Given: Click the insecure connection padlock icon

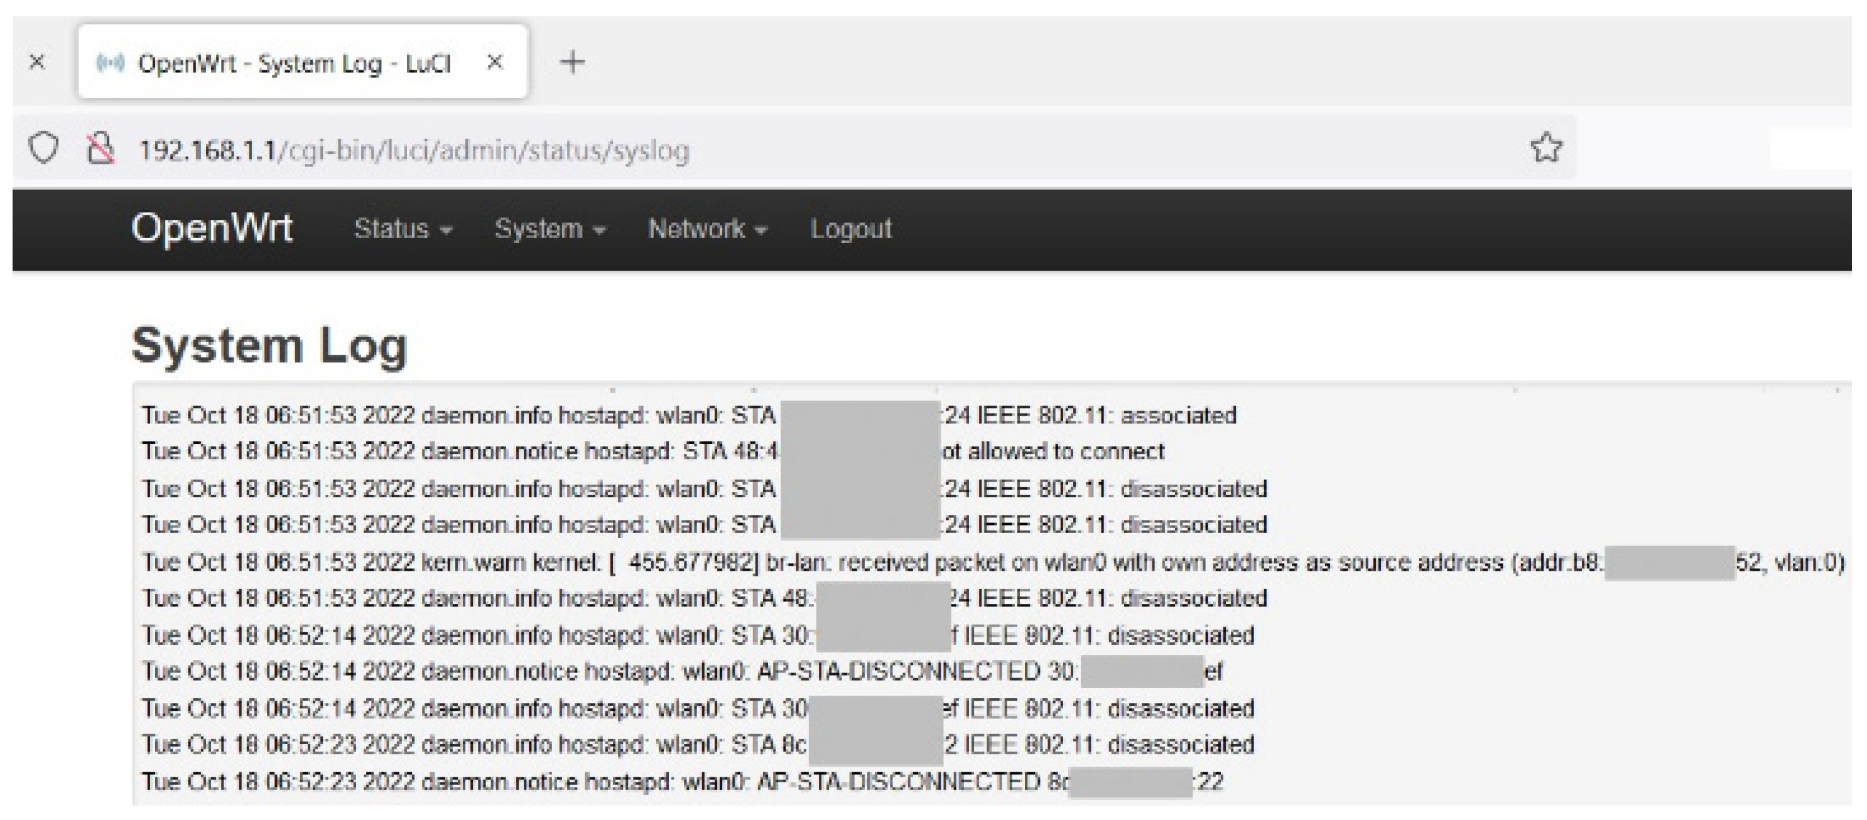Looking at the screenshot, I should coord(100,149).
